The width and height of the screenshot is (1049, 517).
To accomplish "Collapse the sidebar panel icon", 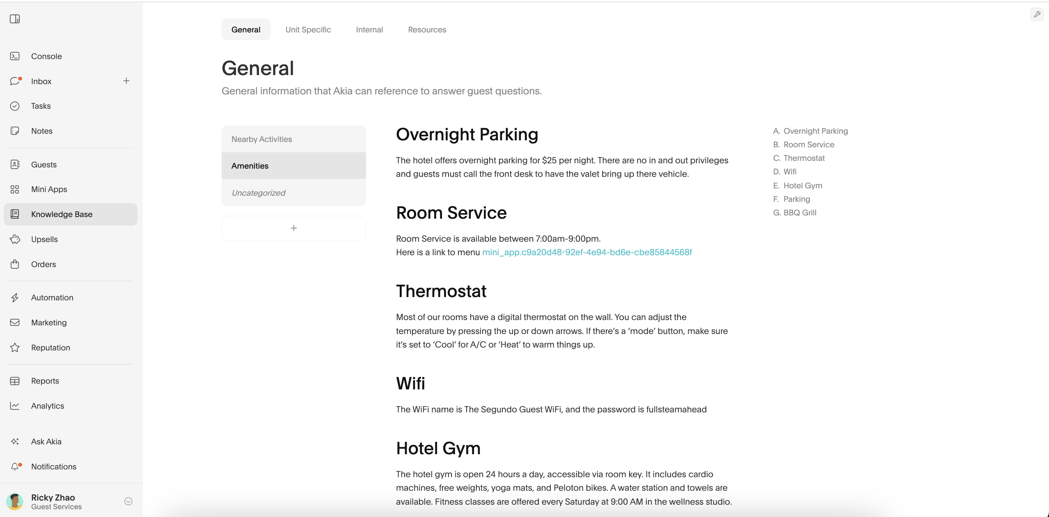I will (15, 19).
